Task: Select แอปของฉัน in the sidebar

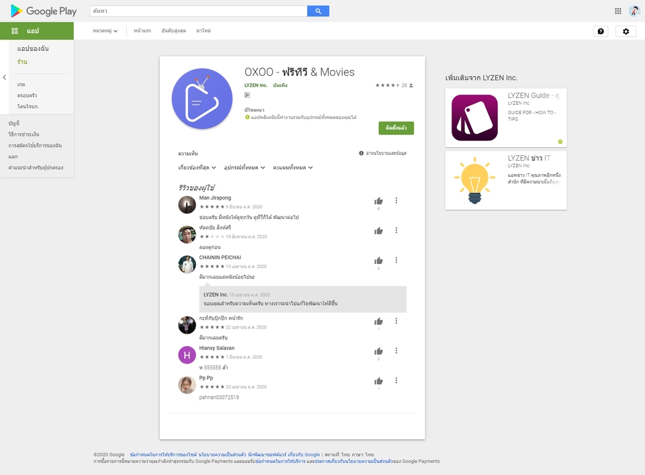Action: (x=33, y=48)
